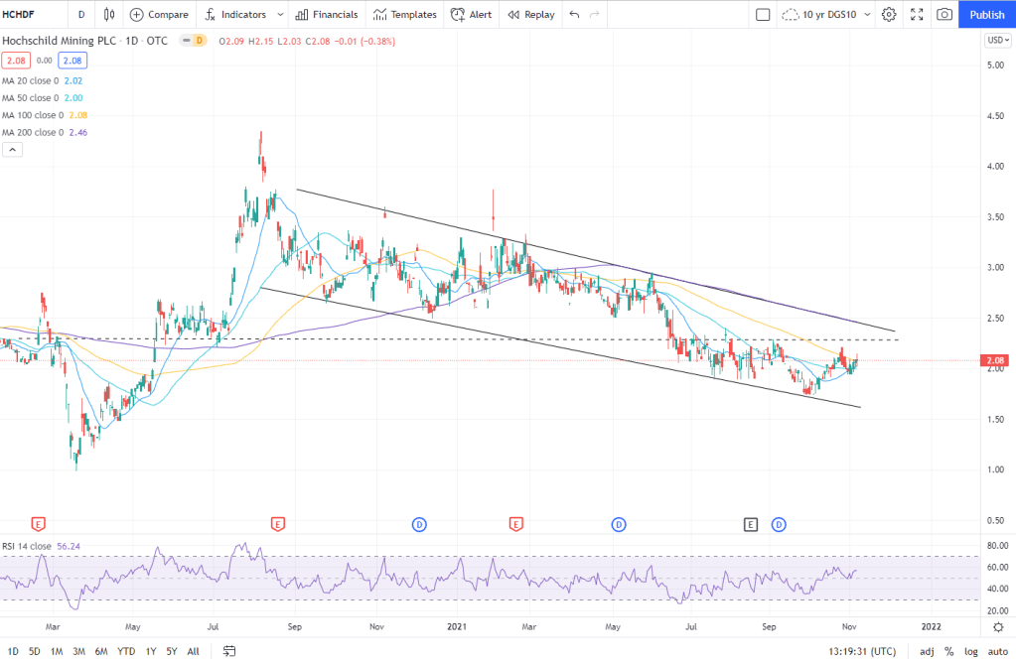Toggle percent scale on price axis
Screen dimensions: 1016x662
coord(948,651)
